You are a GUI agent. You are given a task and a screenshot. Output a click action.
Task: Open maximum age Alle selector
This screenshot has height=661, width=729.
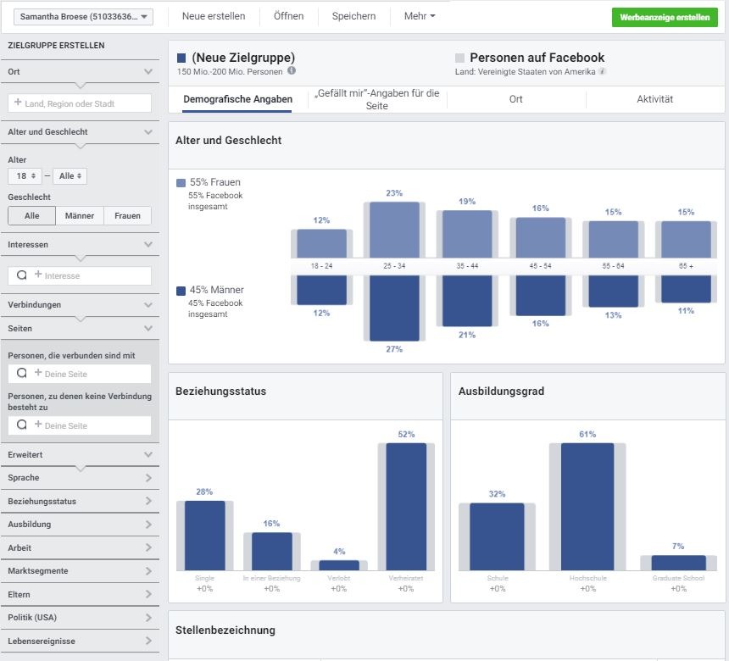point(70,176)
